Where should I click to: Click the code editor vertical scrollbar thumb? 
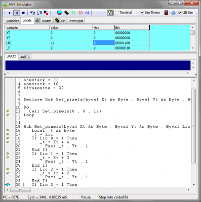tap(194, 126)
